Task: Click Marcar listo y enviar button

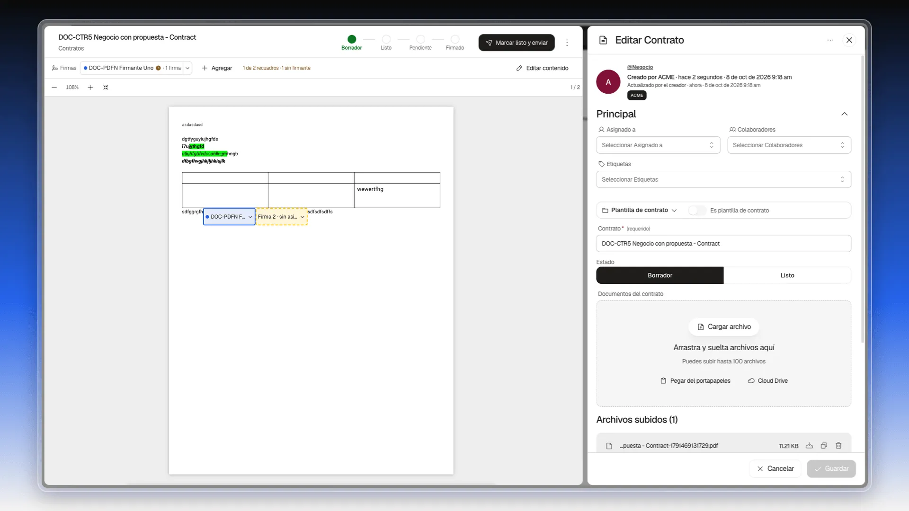Action: point(517,43)
